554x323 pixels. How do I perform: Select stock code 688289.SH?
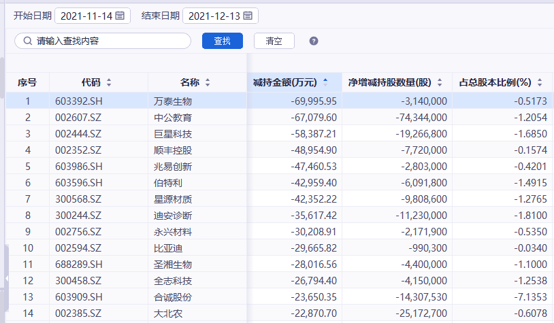click(x=79, y=265)
